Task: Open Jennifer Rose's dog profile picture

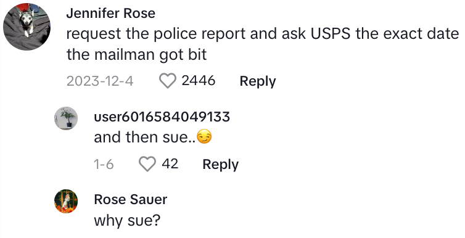Action: pos(27,27)
